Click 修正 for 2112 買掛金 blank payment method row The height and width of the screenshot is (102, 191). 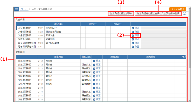pos(97,61)
